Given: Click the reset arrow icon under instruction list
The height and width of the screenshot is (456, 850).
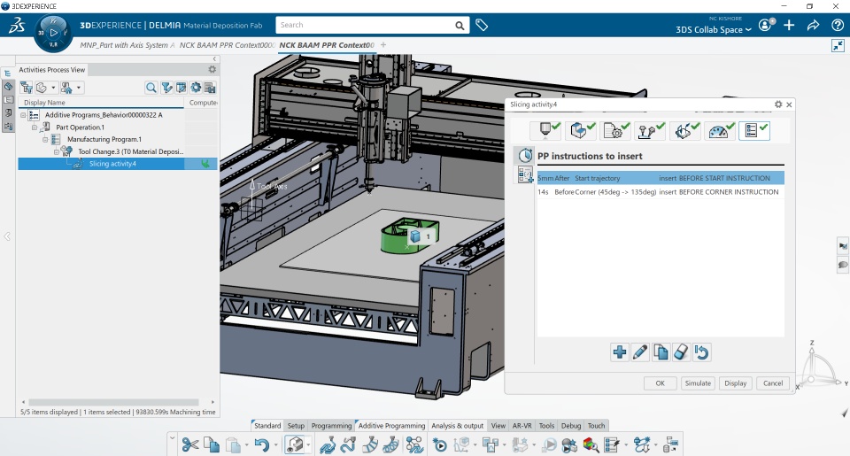Looking at the screenshot, I should [x=701, y=352].
